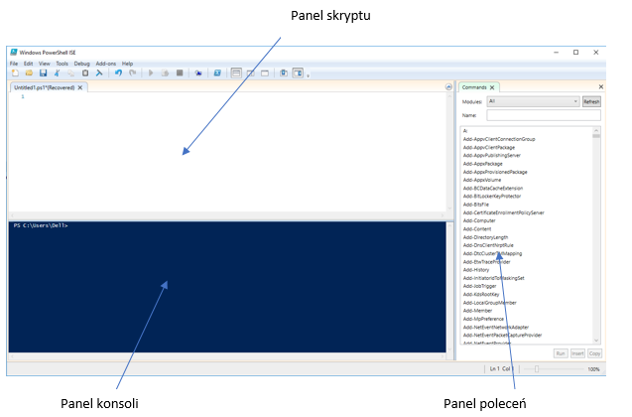The image size is (632, 417).
Task: Click the Stop Operation square icon
Action: click(180, 73)
